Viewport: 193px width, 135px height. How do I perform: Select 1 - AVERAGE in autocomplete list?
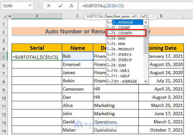pos(127,22)
